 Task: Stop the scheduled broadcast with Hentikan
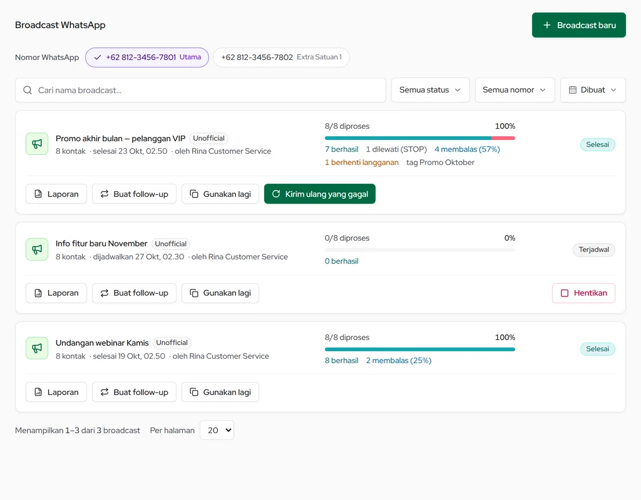pos(584,293)
